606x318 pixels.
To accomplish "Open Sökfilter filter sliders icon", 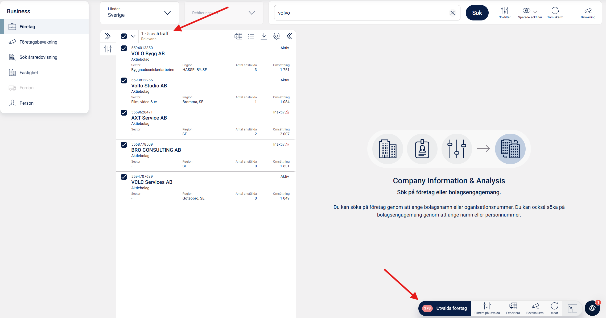I will coord(504,11).
